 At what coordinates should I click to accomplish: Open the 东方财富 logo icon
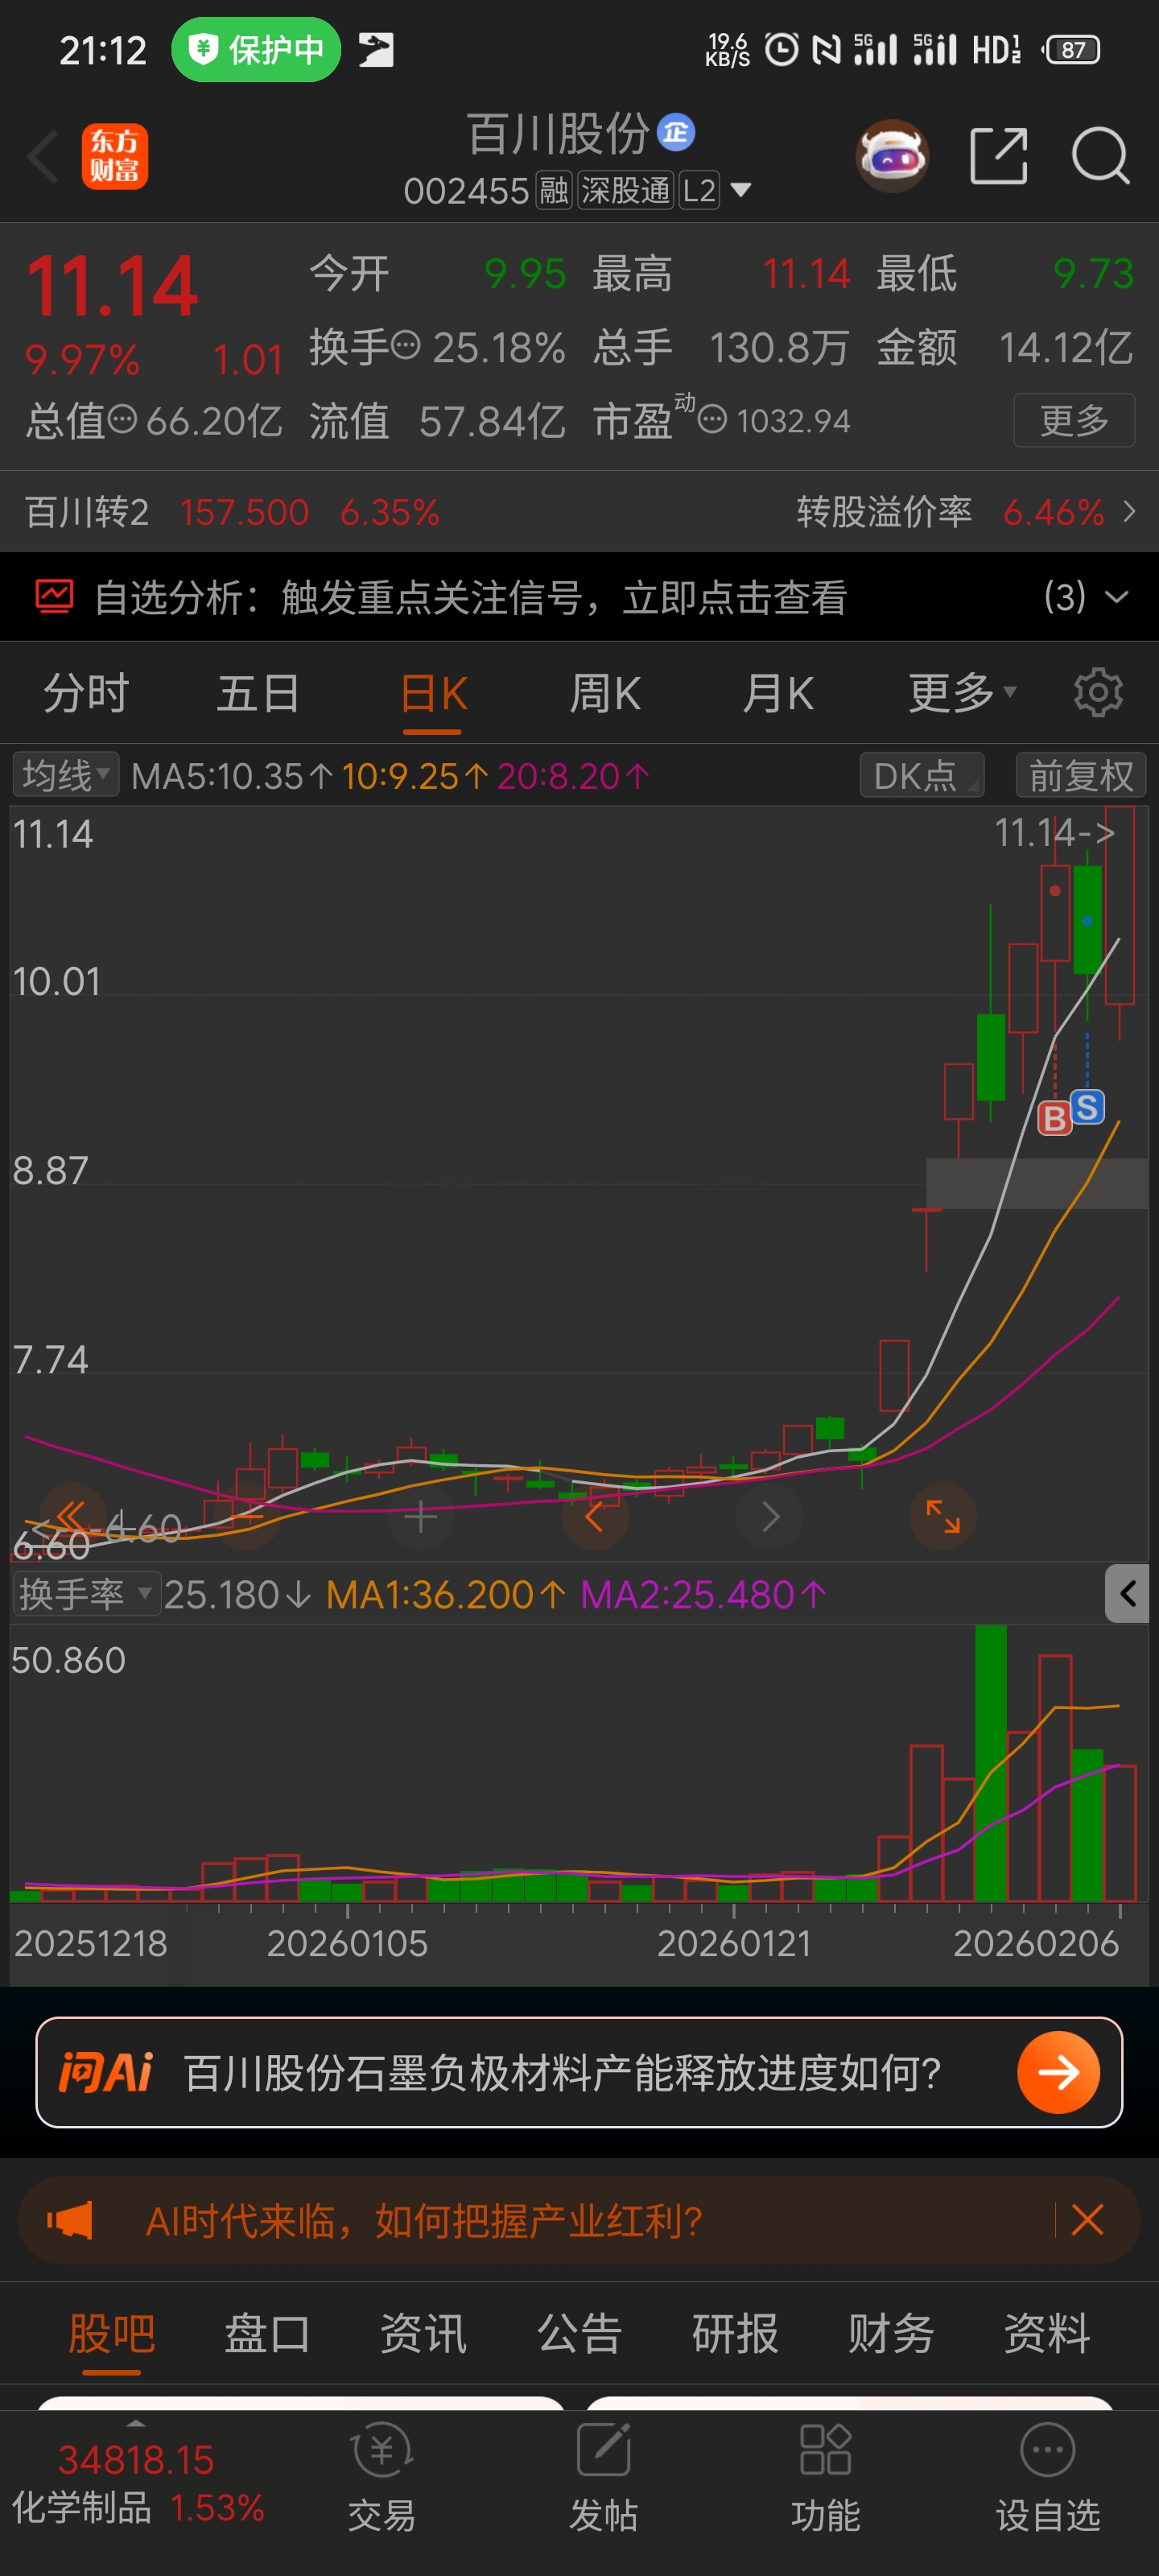tap(115, 156)
